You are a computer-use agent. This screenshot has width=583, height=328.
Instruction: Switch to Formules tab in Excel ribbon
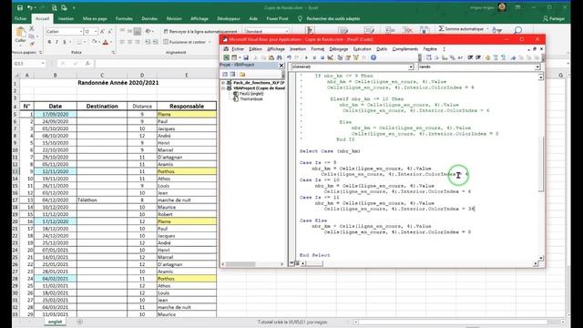click(x=124, y=18)
